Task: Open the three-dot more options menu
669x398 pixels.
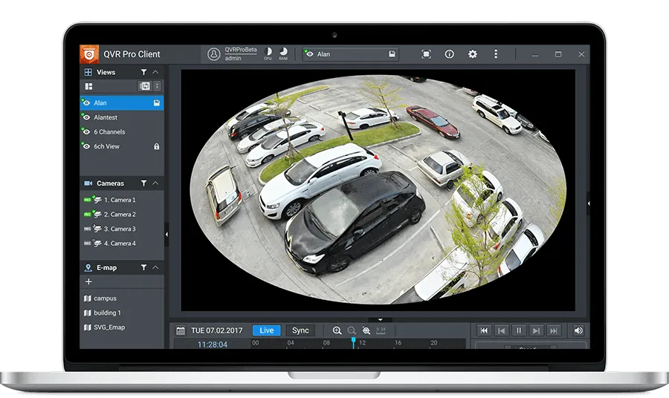Action: (495, 54)
